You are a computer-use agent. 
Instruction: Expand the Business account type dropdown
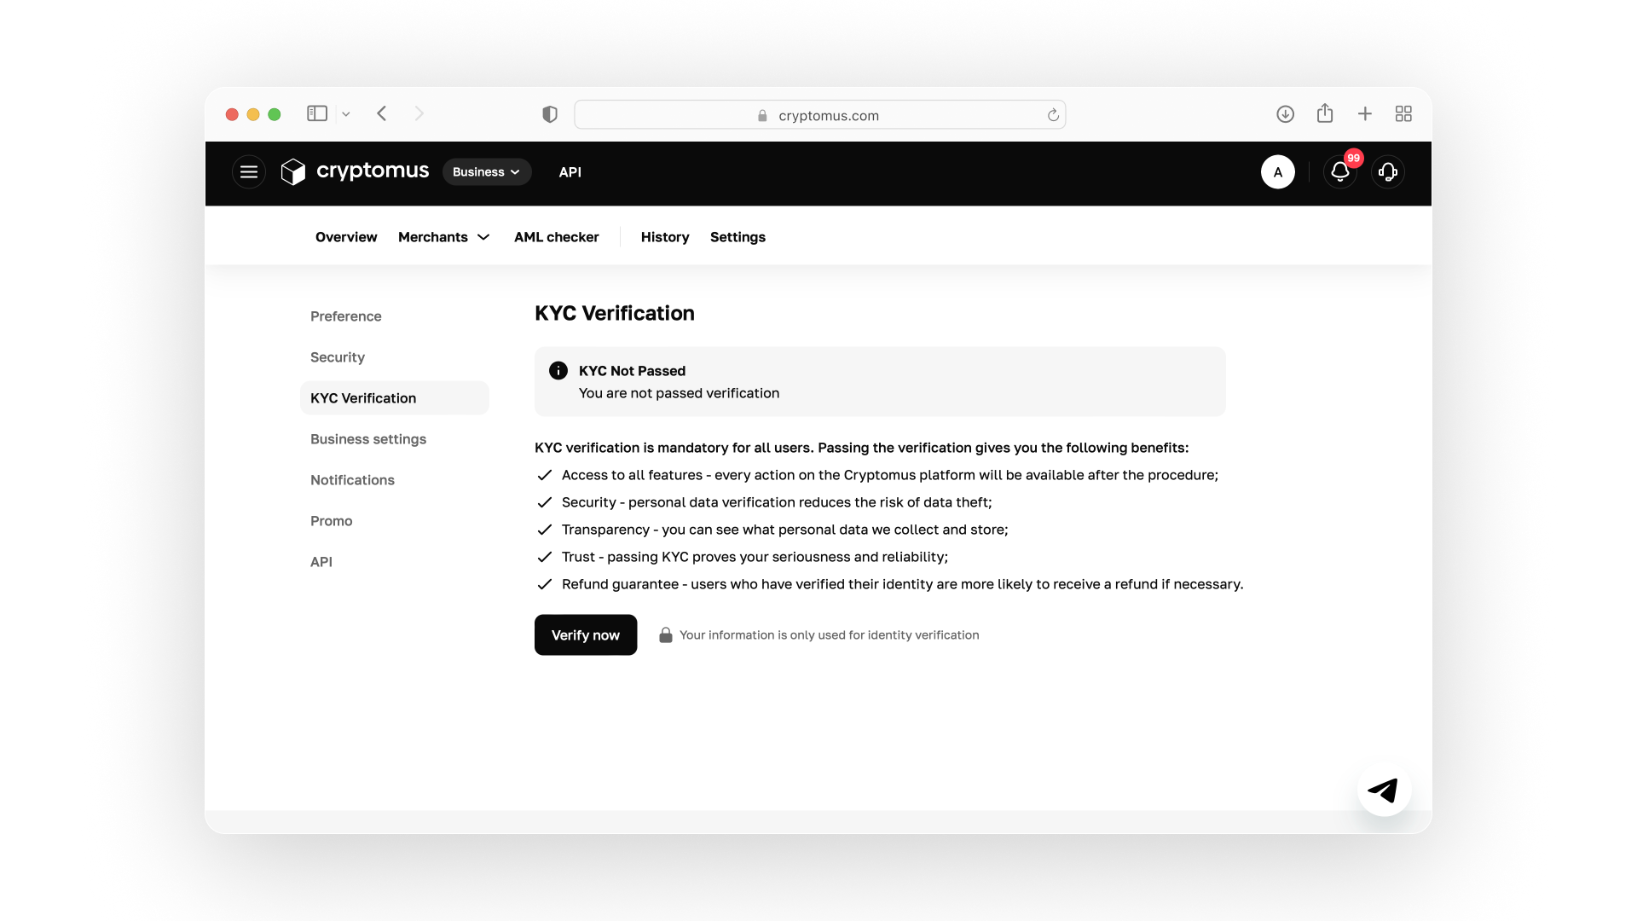click(487, 172)
